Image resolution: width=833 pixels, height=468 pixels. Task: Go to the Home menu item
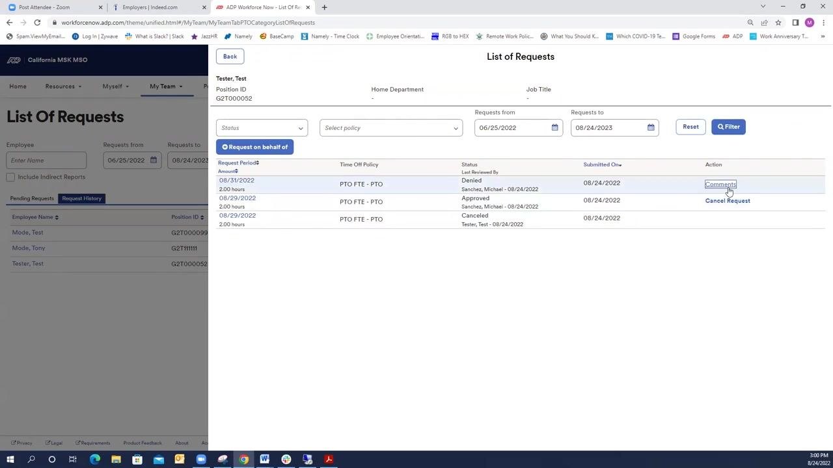18,86
